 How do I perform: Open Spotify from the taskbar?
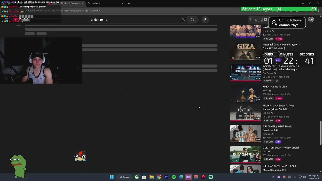click(x=174, y=177)
